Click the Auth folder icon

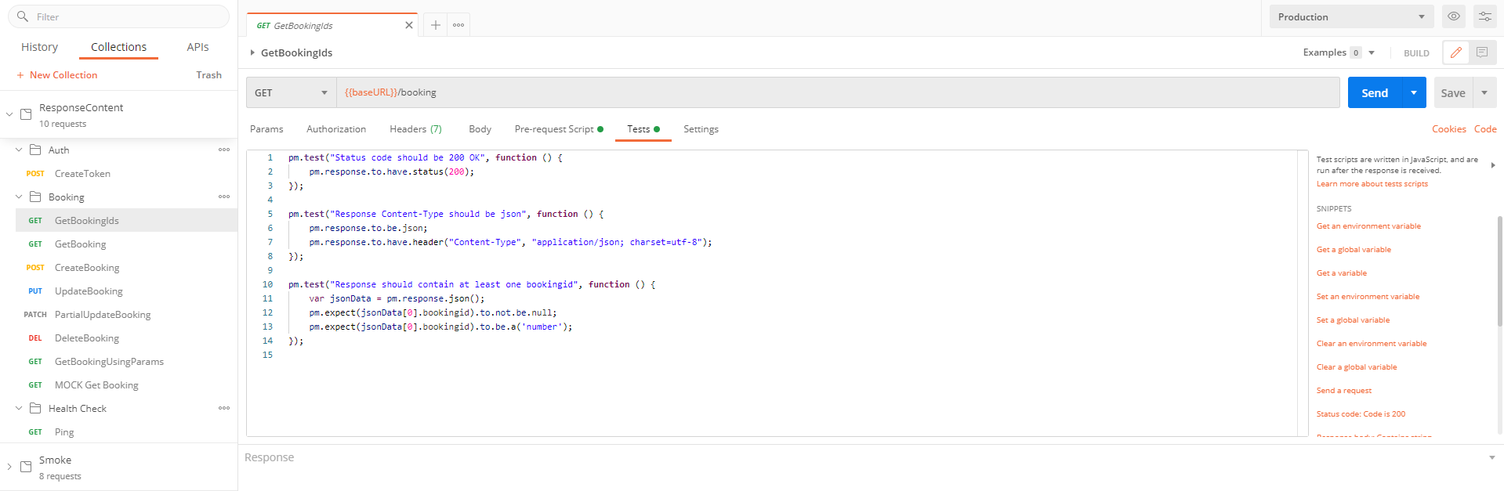pyautogui.click(x=35, y=150)
